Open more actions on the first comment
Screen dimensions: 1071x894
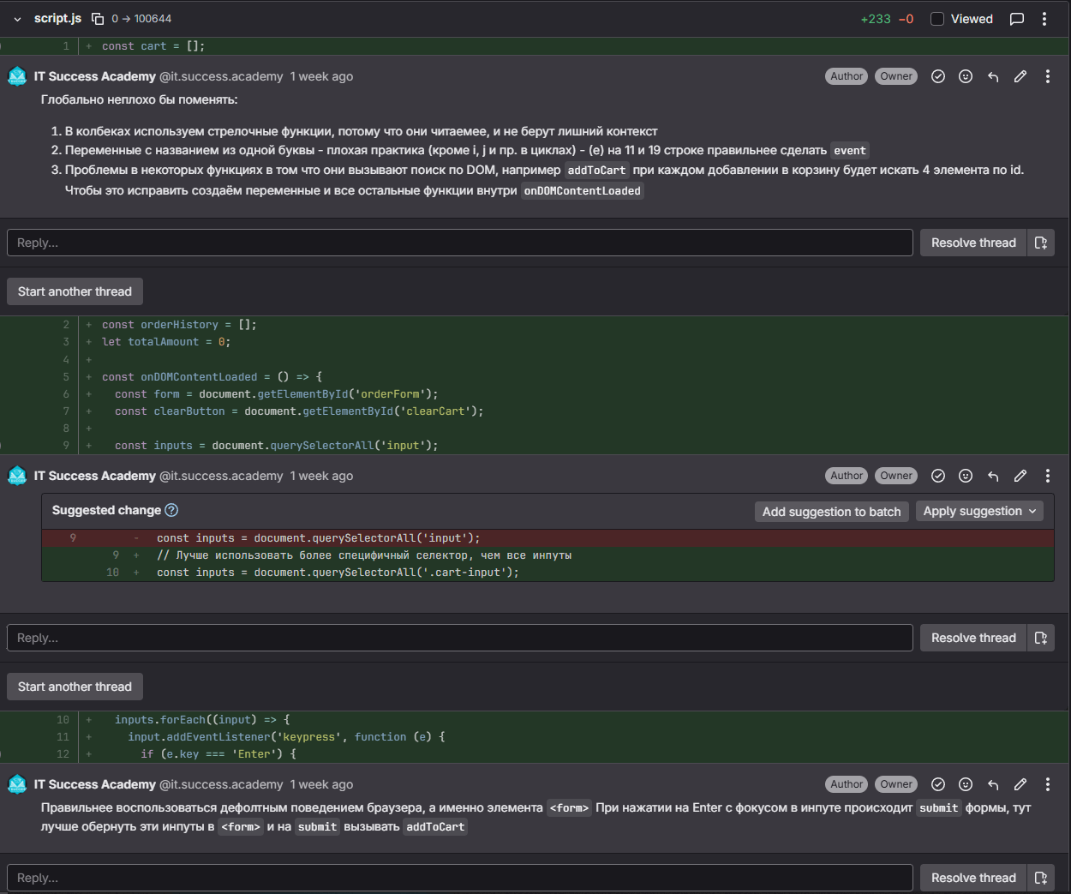pyautogui.click(x=1048, y=76)
